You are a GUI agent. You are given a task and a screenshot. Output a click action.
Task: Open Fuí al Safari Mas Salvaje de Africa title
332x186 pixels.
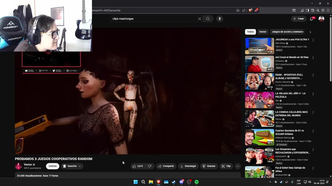coord(290,169)
